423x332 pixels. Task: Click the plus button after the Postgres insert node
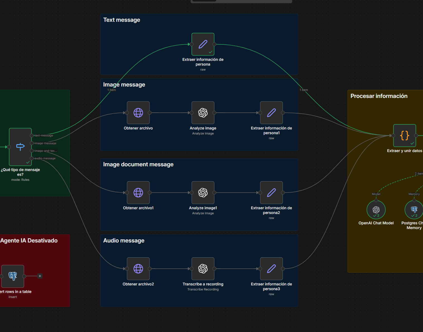pos(40,276)
